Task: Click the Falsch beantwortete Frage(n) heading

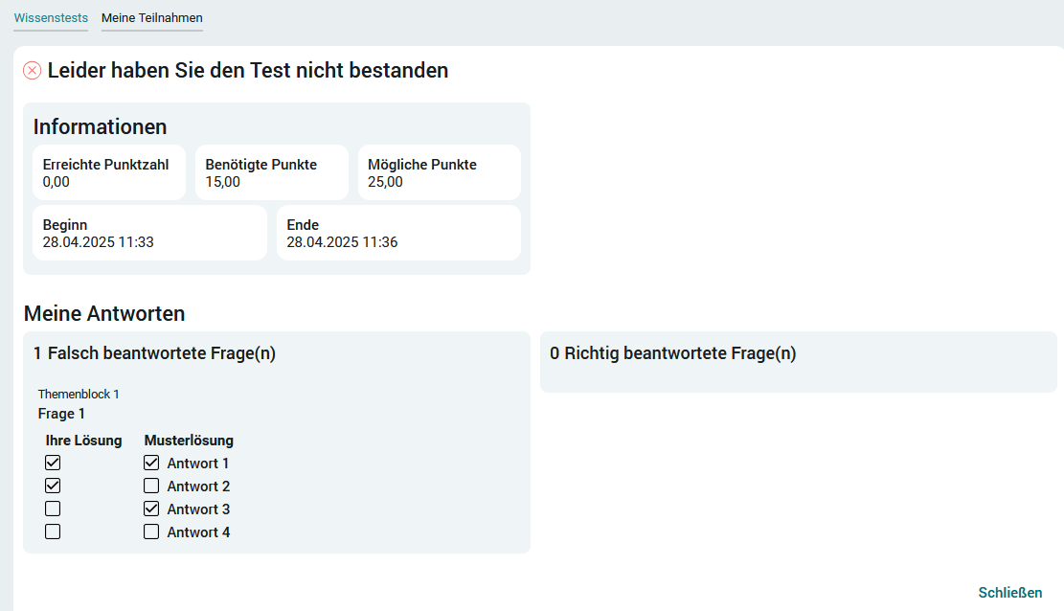Action: tap(155, 353)
